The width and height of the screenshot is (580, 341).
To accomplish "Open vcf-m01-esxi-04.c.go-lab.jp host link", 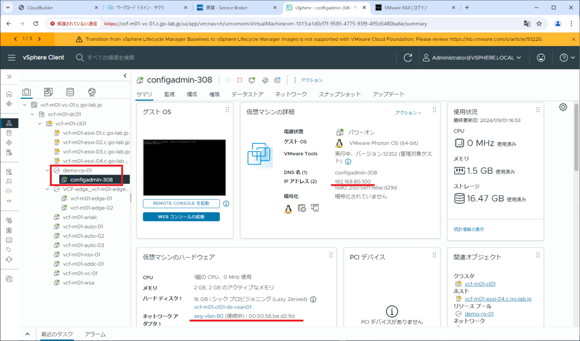I will 498,299.
